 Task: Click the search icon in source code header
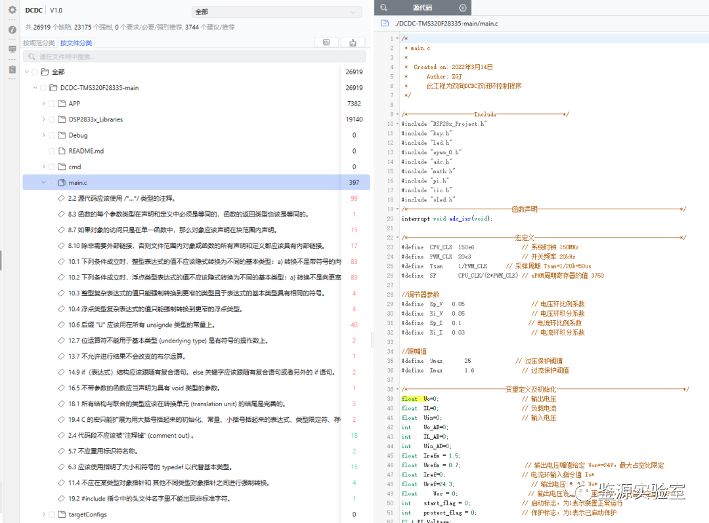pos(384,7)
